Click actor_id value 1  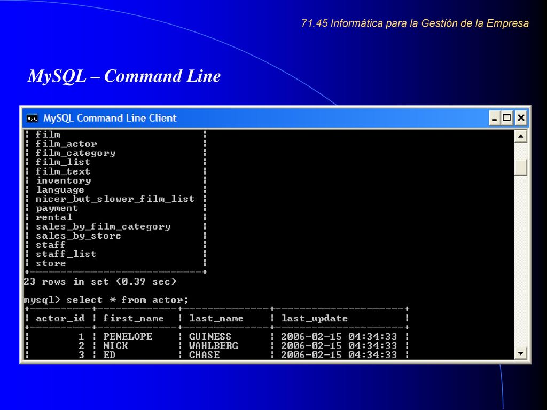(81, 336)
